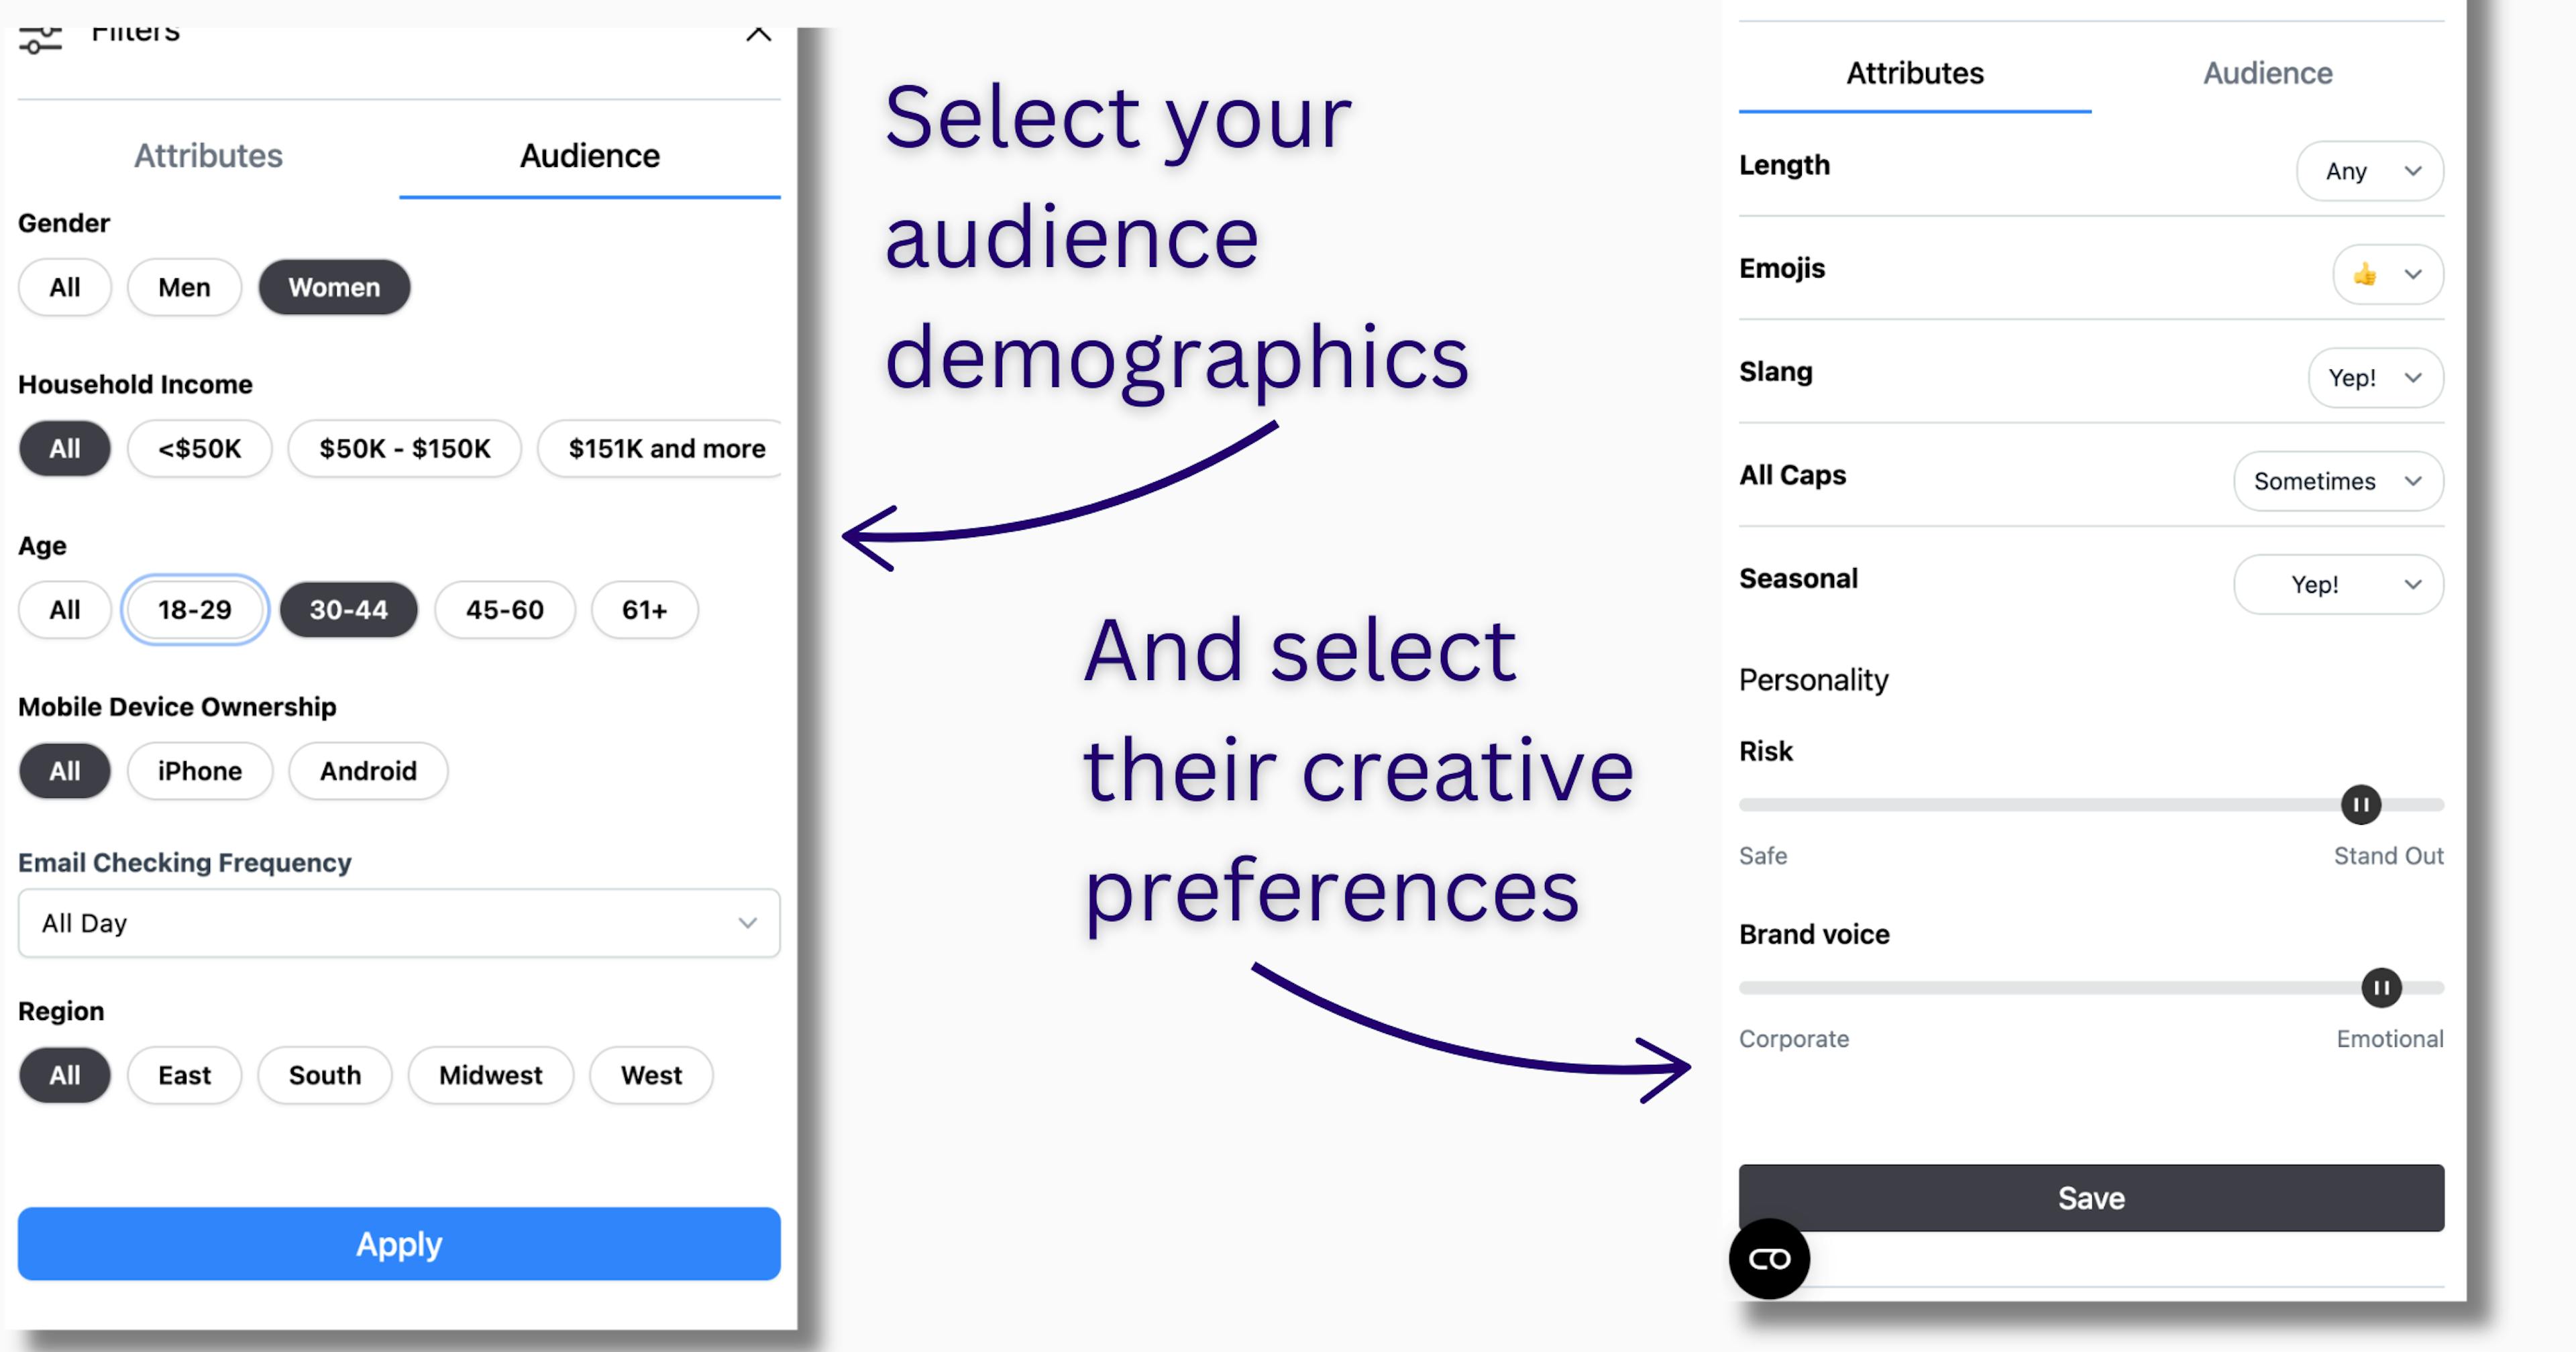Select West region filter button
Image resolution: width=2576 pixels, height=1352 pixels.
pyautogui.click(x=651, y=1074)
